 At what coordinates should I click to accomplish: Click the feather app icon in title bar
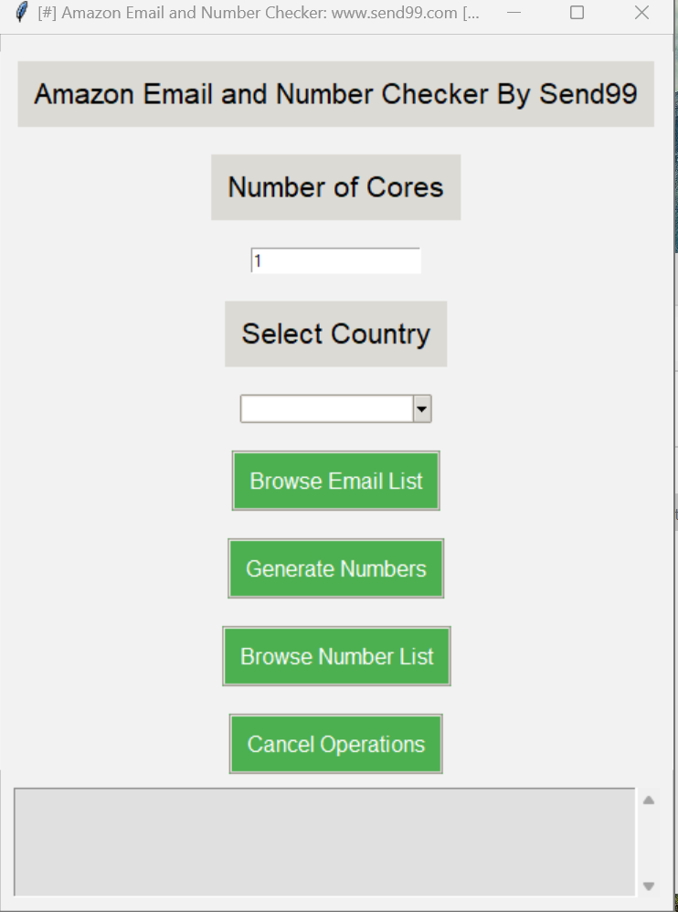tap(22, 13)
